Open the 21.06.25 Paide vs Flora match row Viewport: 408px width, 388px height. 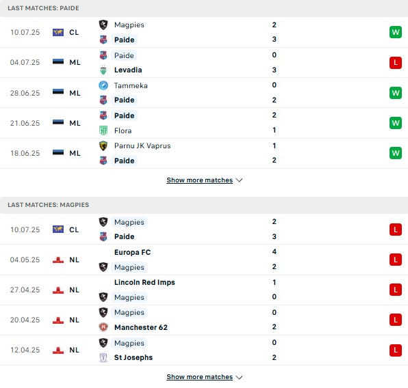coord(204,123)
